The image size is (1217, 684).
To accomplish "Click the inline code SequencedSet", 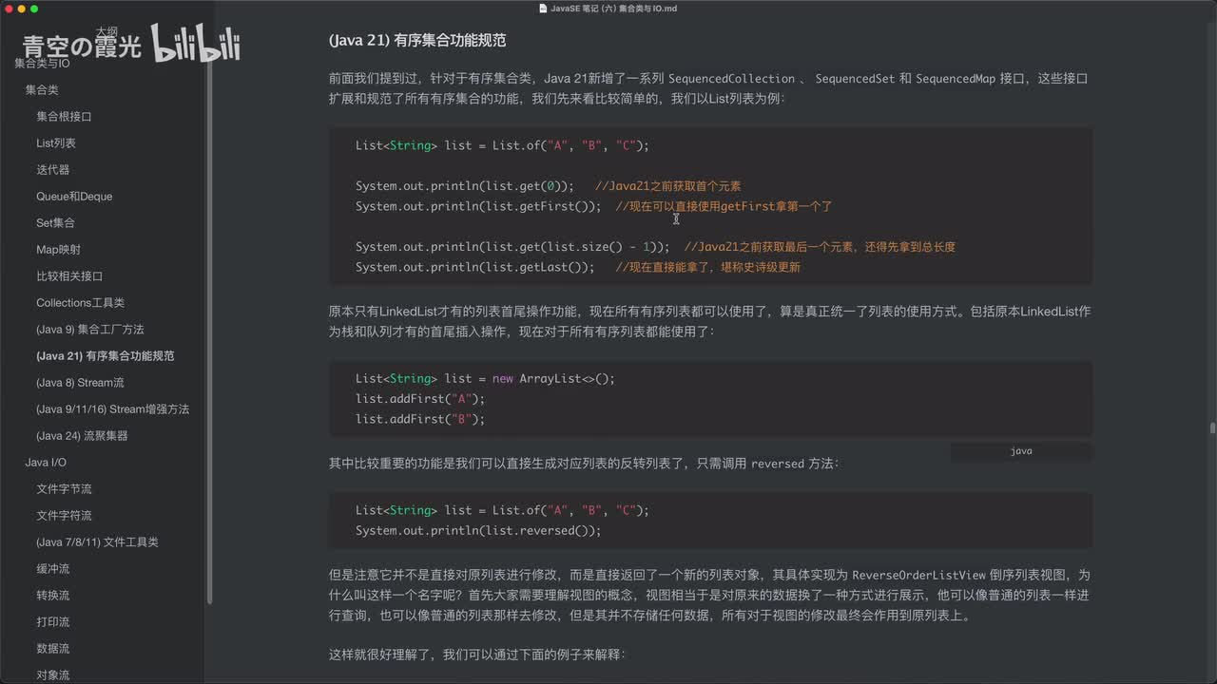I will click(855, 79).
